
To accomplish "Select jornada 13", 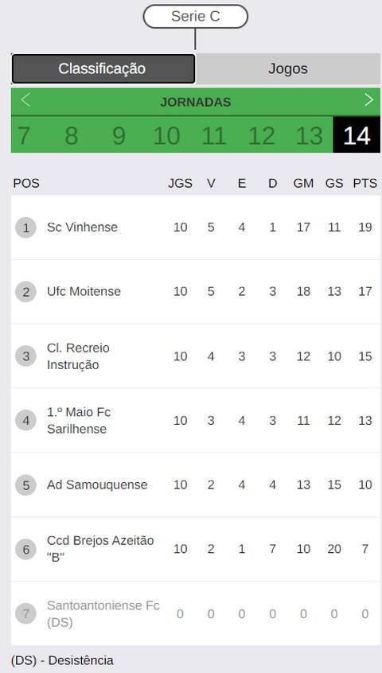I will pyautogui.click(x=309, y=135).
